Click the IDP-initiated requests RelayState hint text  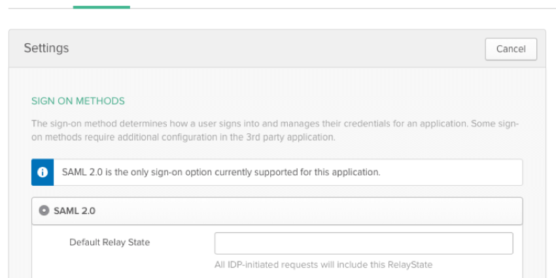tap(323, 265)
